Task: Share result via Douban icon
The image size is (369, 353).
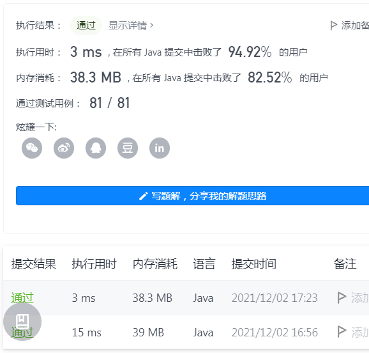Action: pos(128,148)
